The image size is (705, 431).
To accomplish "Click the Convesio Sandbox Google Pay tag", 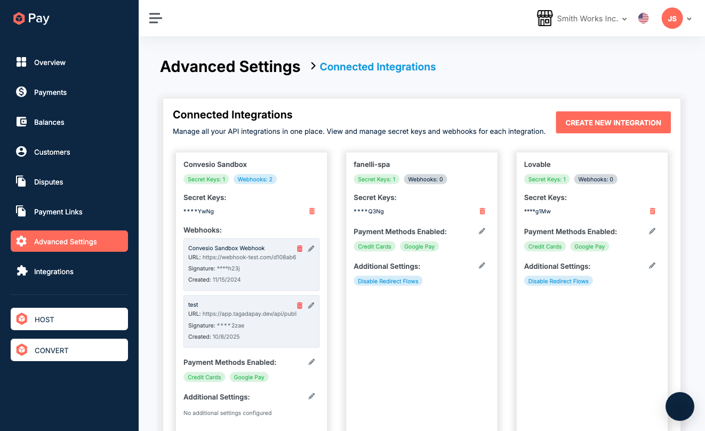I will (x=249, y=377).
